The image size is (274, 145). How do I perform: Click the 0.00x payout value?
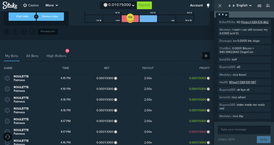click(148, 132)
